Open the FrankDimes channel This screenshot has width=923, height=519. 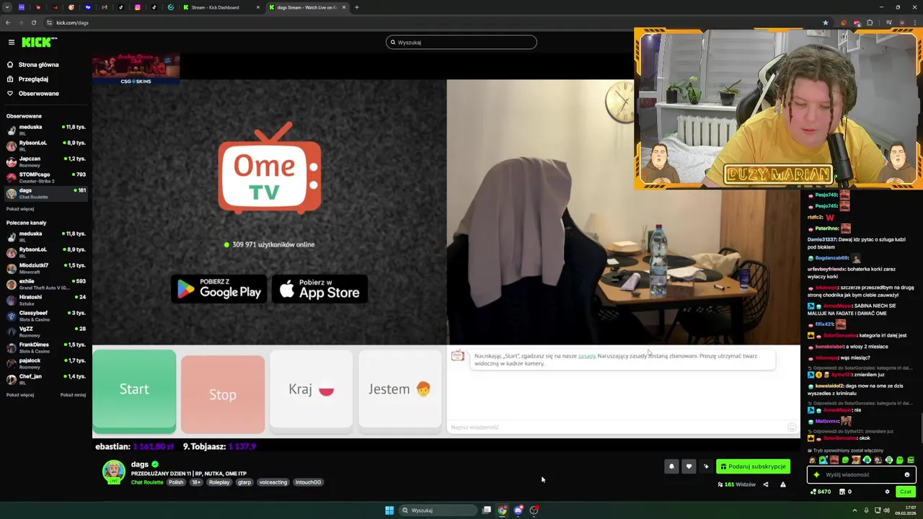click(x=46, y=347)
